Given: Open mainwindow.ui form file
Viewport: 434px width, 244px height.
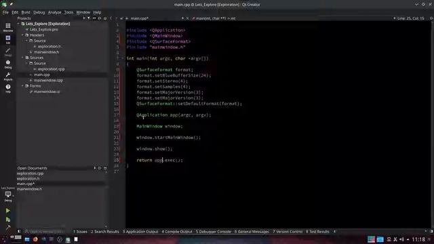Looking at the screenshot, I should 47,91.
